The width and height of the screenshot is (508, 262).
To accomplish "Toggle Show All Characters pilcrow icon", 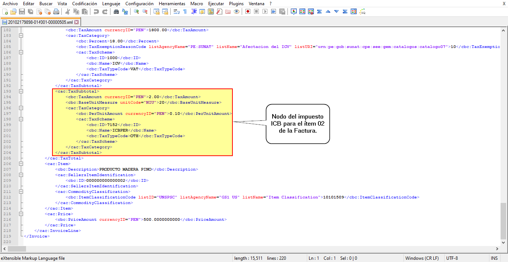I will click(185, 12).
